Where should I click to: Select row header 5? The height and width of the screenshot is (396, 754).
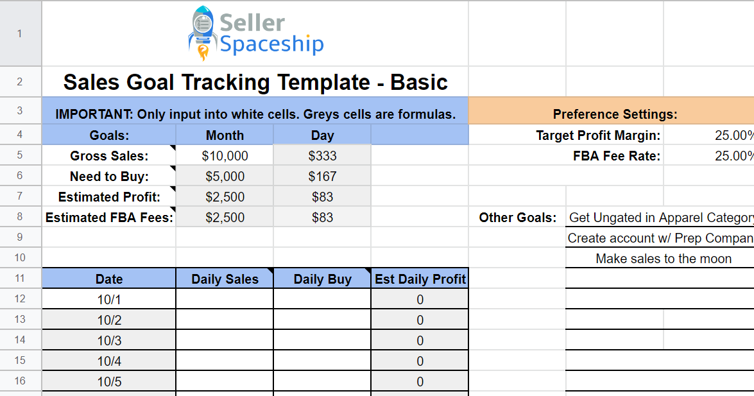[20, 155]
